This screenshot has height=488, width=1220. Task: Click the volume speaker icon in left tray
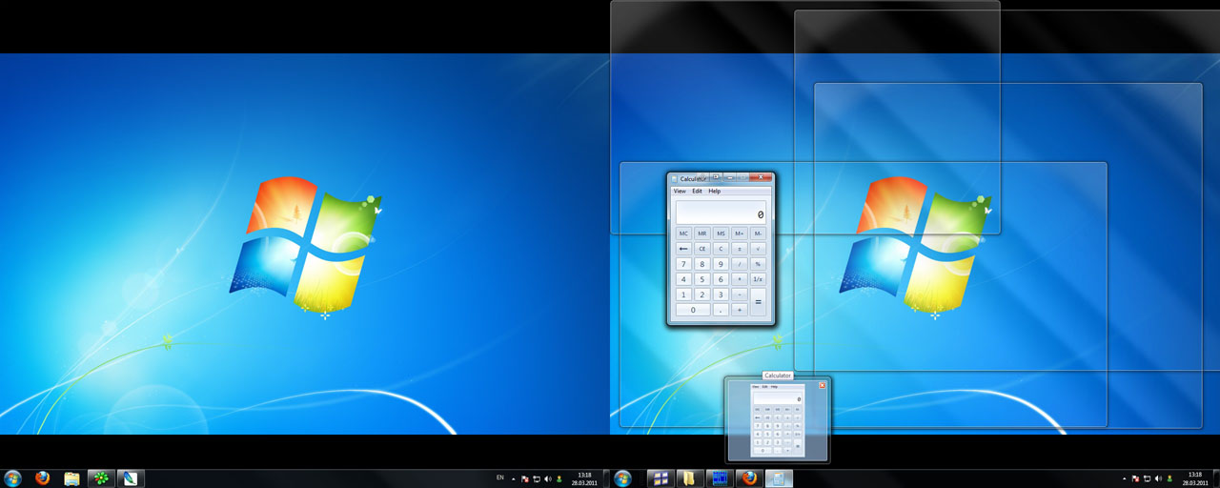pos(548,478)
